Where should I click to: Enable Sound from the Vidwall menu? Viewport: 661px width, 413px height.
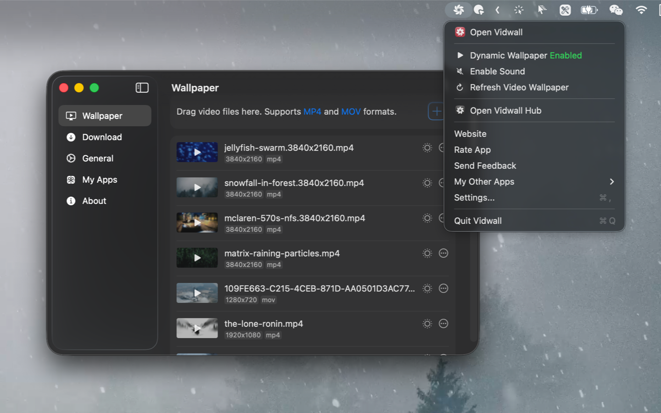tap(497, 72)
